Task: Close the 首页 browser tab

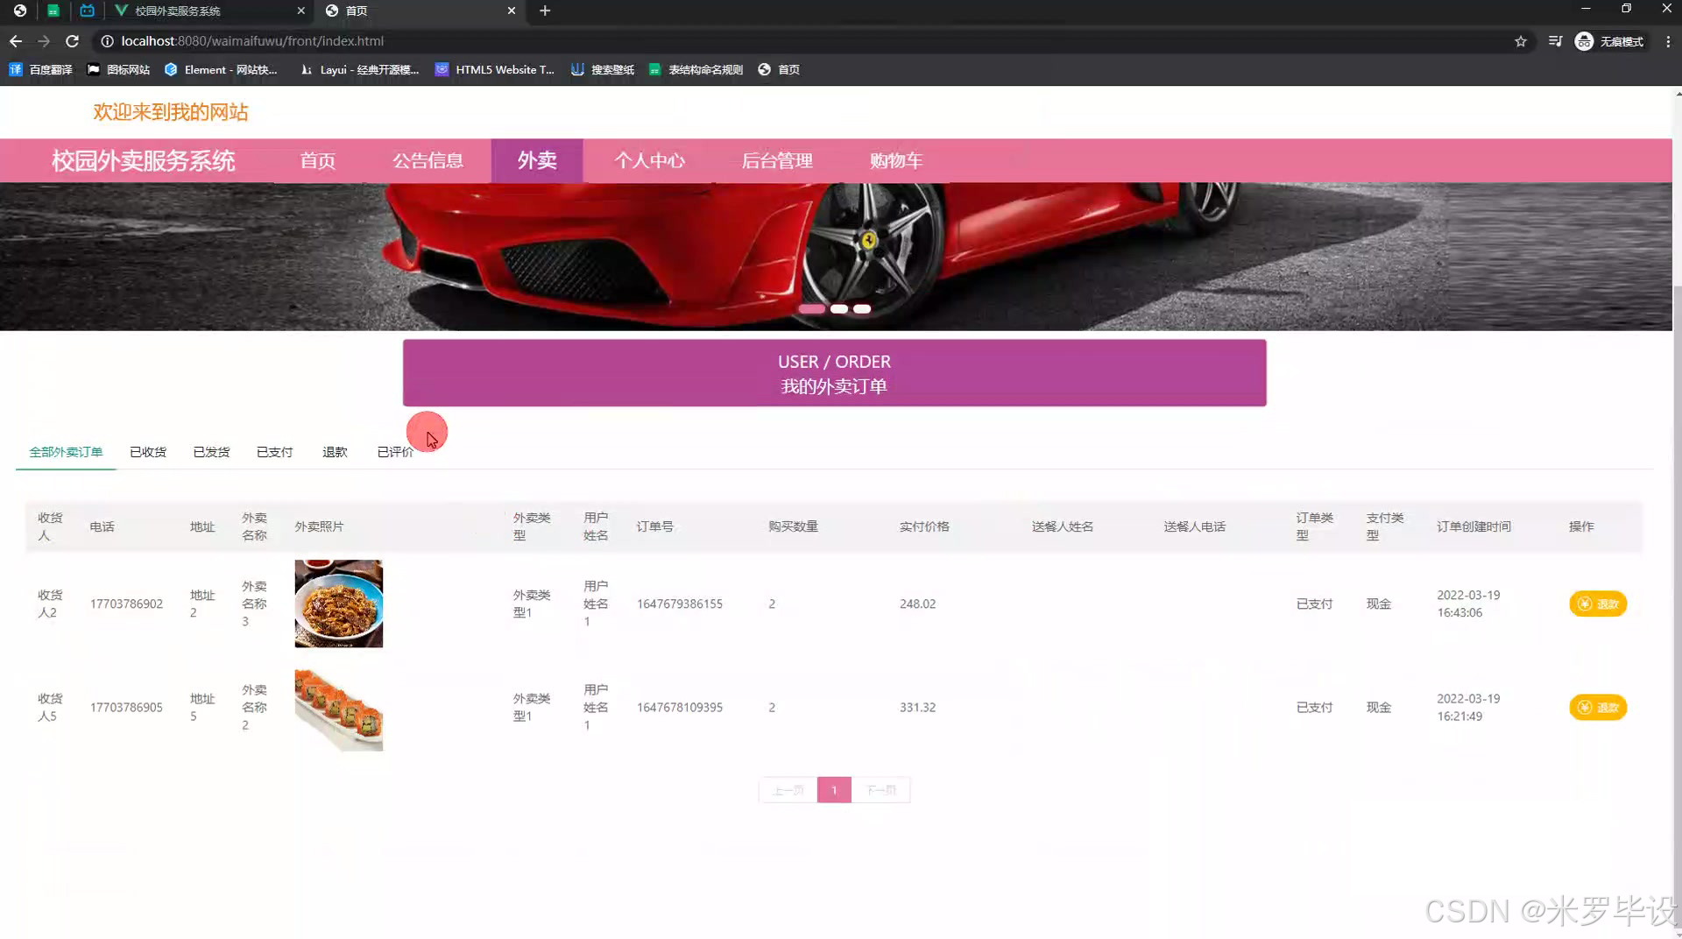Action: coord(512,11)
